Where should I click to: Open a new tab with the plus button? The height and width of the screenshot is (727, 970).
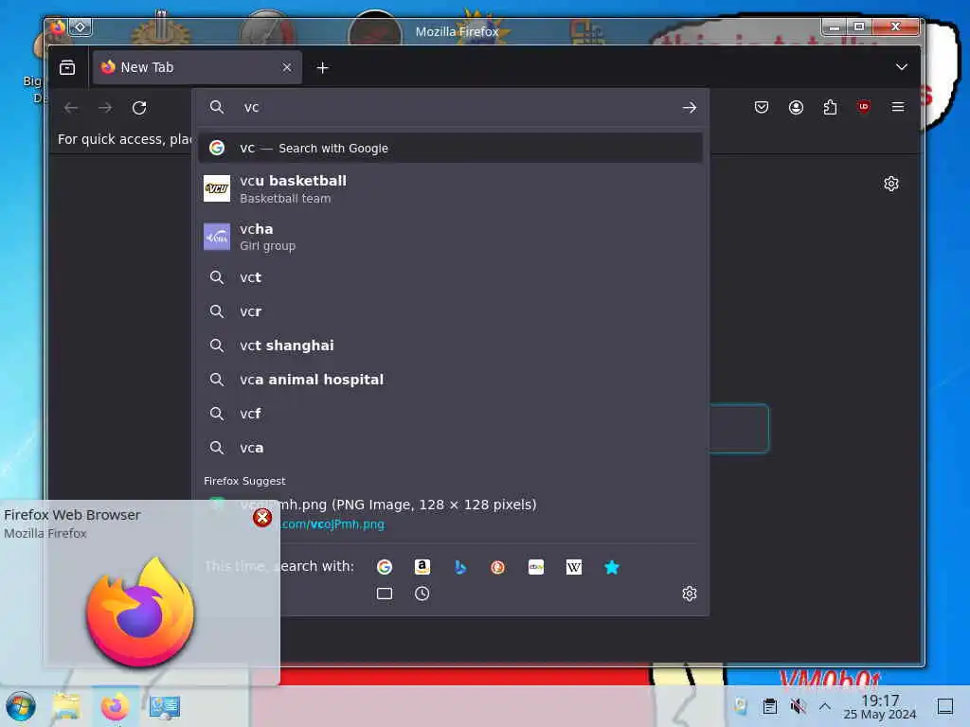[x=322, y=67]
